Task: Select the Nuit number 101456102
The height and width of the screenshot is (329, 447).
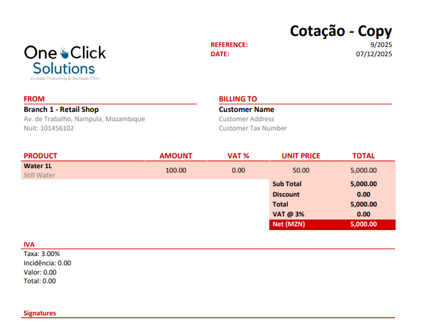Action: pyautogui.click(x=49, y=129)
